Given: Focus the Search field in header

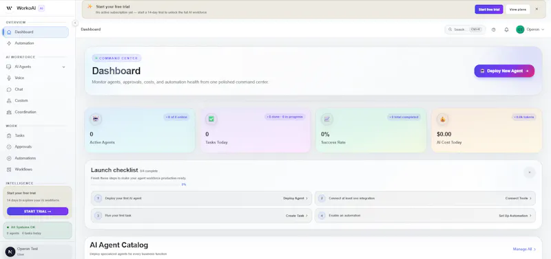Looking at the screenshot, I should coord(465,30).
